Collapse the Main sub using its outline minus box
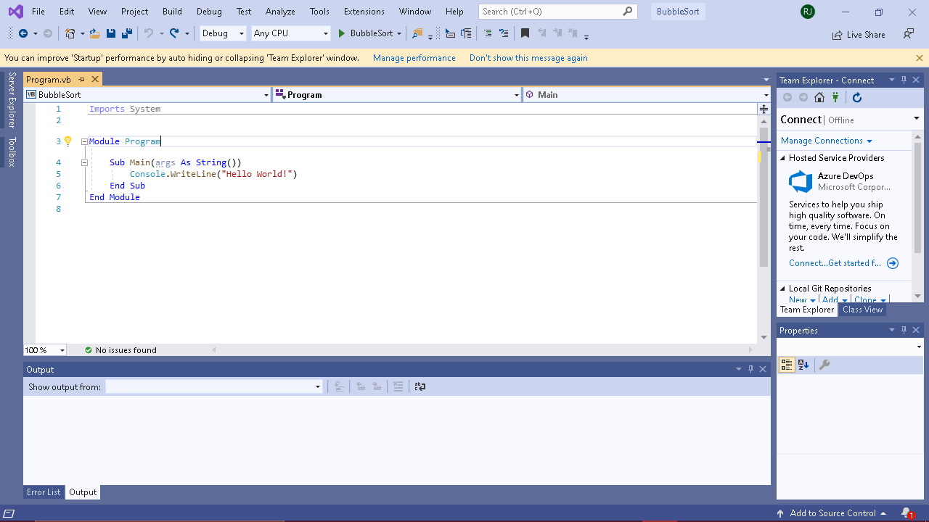The image size is (929, 522). [84, 162]
